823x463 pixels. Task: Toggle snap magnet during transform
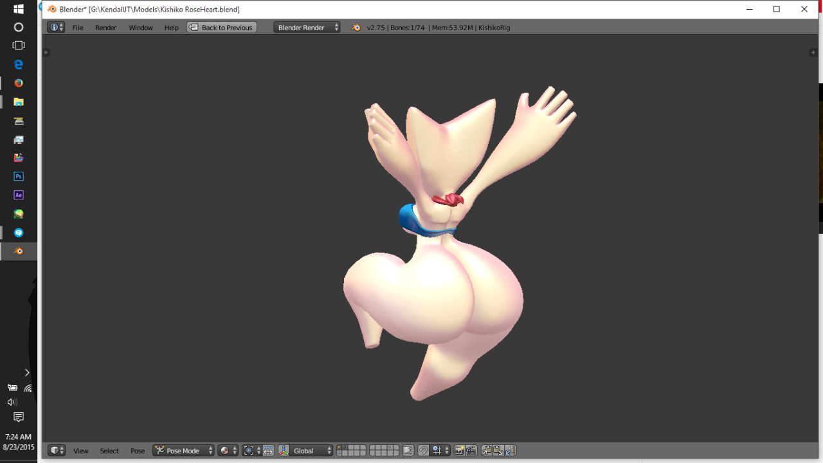[423, 451]
